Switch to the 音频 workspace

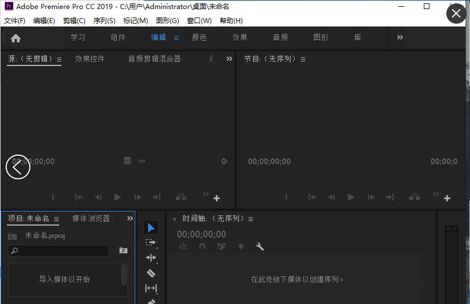point(281,38)
